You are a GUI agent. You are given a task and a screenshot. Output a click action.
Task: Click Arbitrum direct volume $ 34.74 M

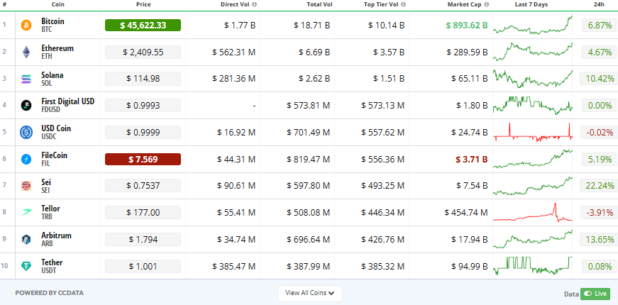[x=236, y=239]
